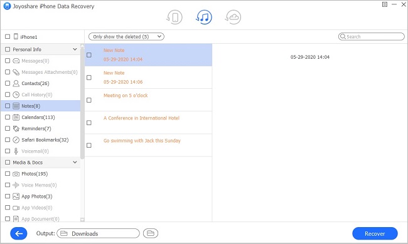
Task: Tick checkbox for Go swimming with Jack note
Action: (89, 145)
